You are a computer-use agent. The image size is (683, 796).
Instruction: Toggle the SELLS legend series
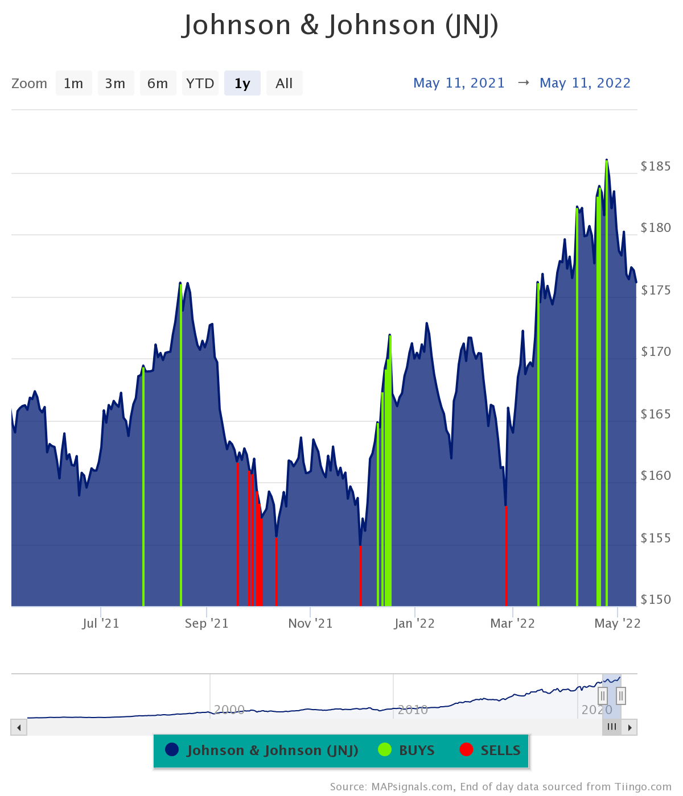(490, 751)
